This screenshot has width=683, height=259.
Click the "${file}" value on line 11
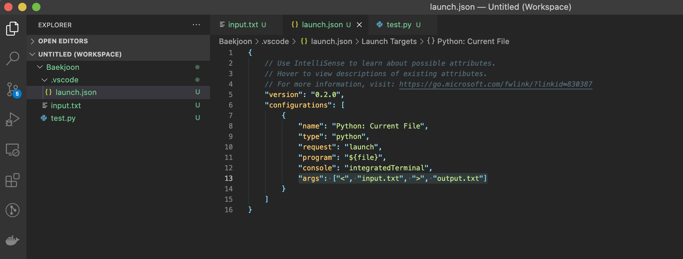pos(363,157)
